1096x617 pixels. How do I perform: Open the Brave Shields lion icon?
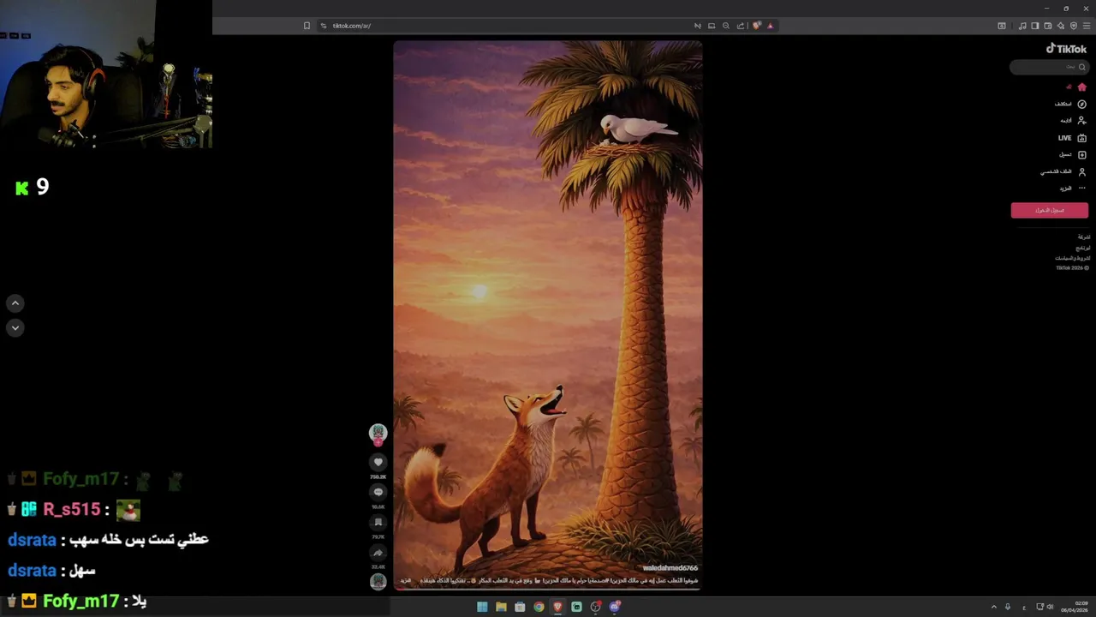pyautogui.click(x=756, y=26)
